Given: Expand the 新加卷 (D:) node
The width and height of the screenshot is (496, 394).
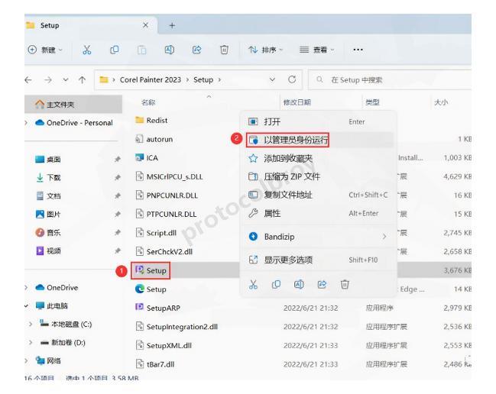Looking at the screenshot, I should click(x=31, y=343).
